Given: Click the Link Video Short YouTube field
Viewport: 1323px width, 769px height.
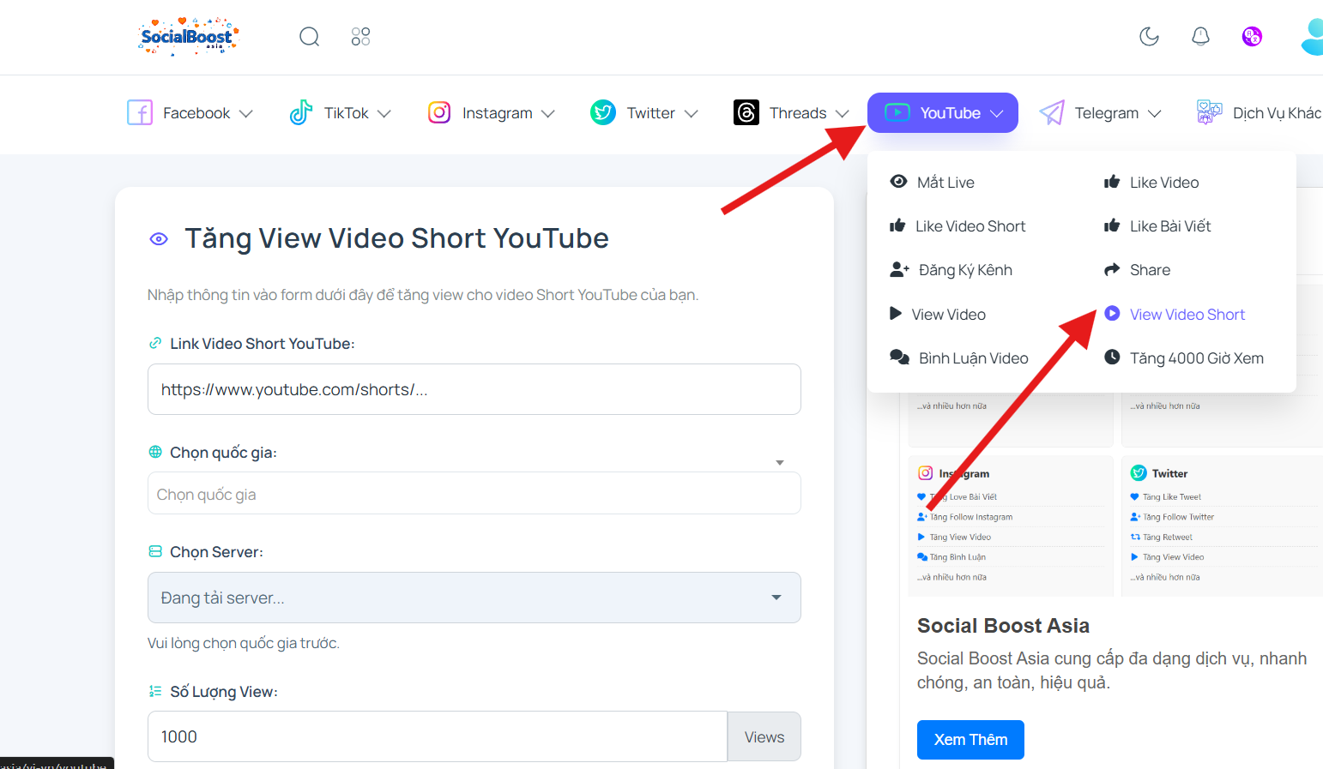Looking at the screenshot, I should [x=474, y=389].
